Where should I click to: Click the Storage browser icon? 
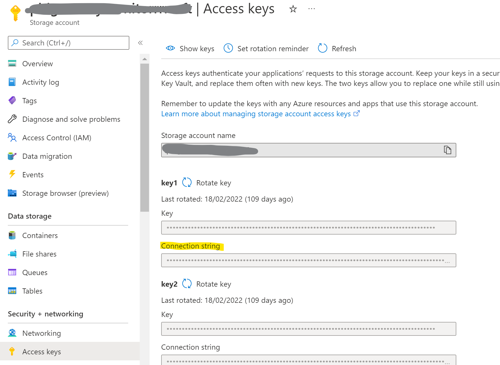pos(12,193)
